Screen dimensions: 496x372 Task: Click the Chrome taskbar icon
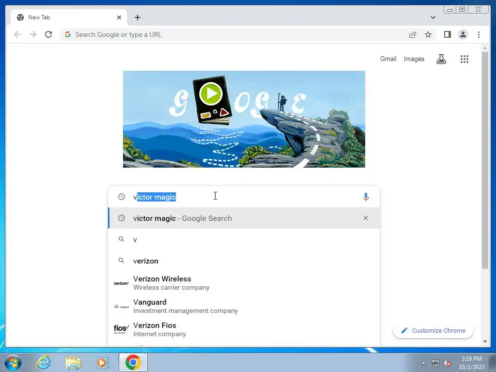(x=133, y=362)
